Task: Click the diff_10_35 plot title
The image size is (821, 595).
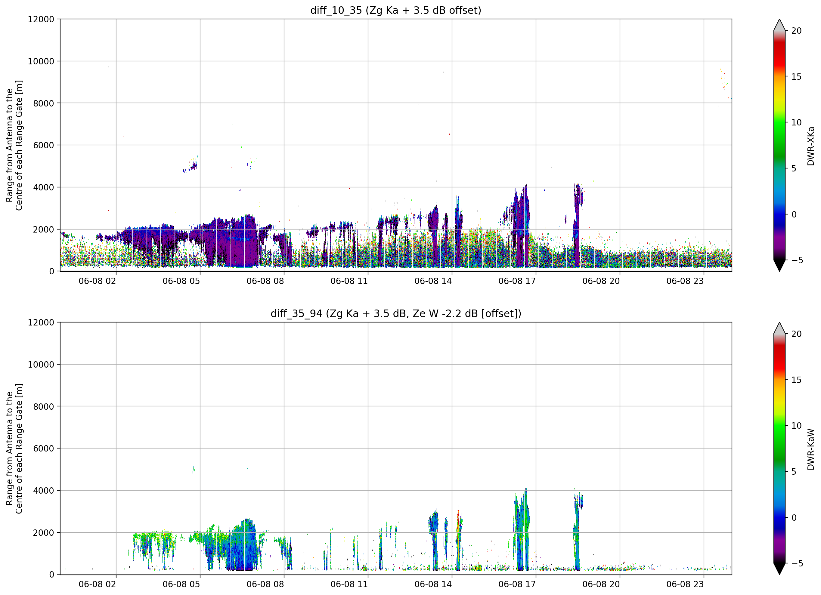Action: coord(396,11)
